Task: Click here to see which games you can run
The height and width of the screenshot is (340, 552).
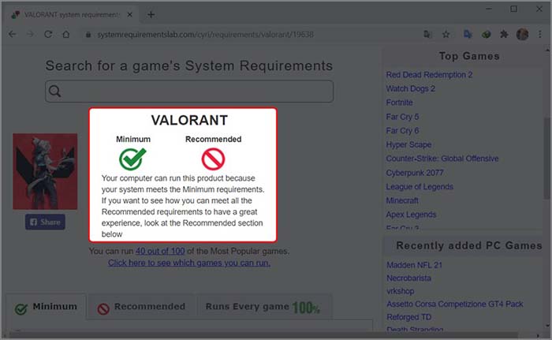Action: point(189,263)
